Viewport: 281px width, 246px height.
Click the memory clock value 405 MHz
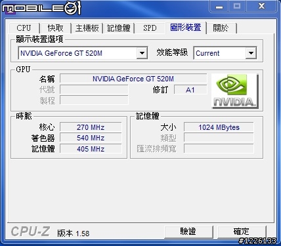click(91, 149)
